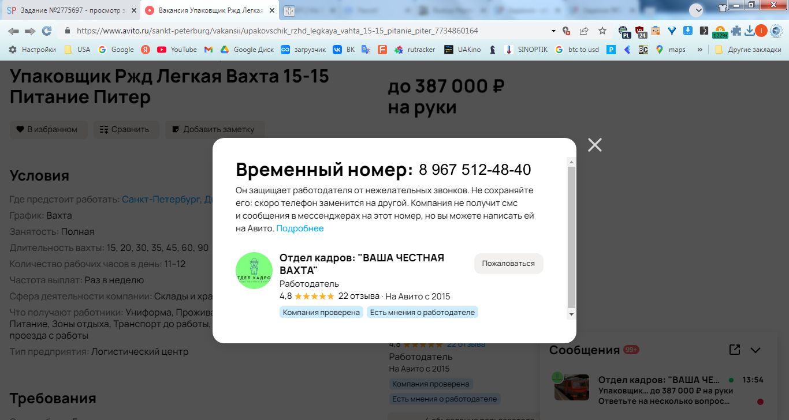789x420 pixels.
Task: Open the pig face extension icon
Action: [656, 31]
